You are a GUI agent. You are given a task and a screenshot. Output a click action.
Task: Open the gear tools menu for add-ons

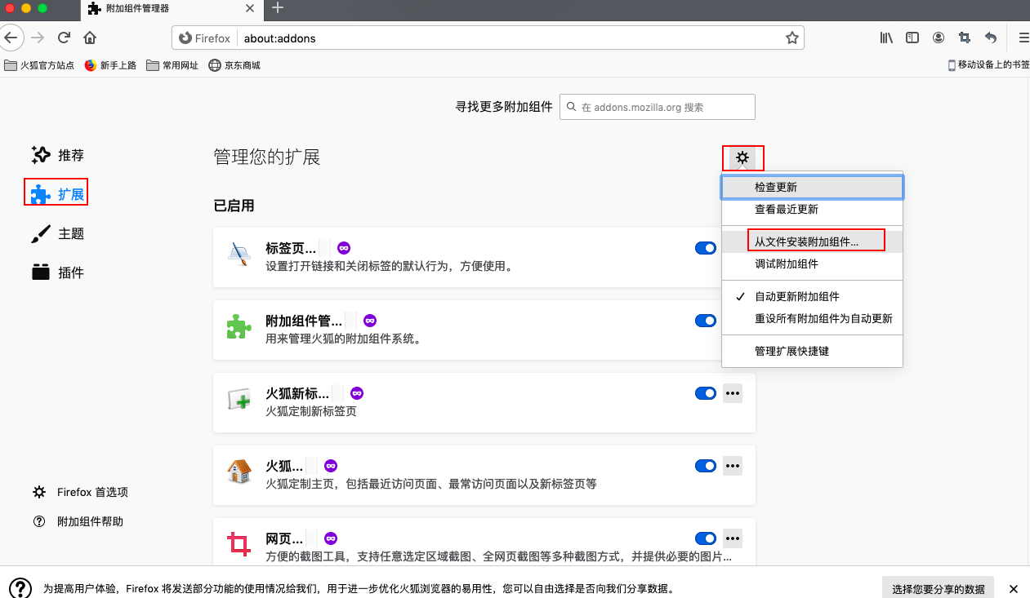point(742,157)
